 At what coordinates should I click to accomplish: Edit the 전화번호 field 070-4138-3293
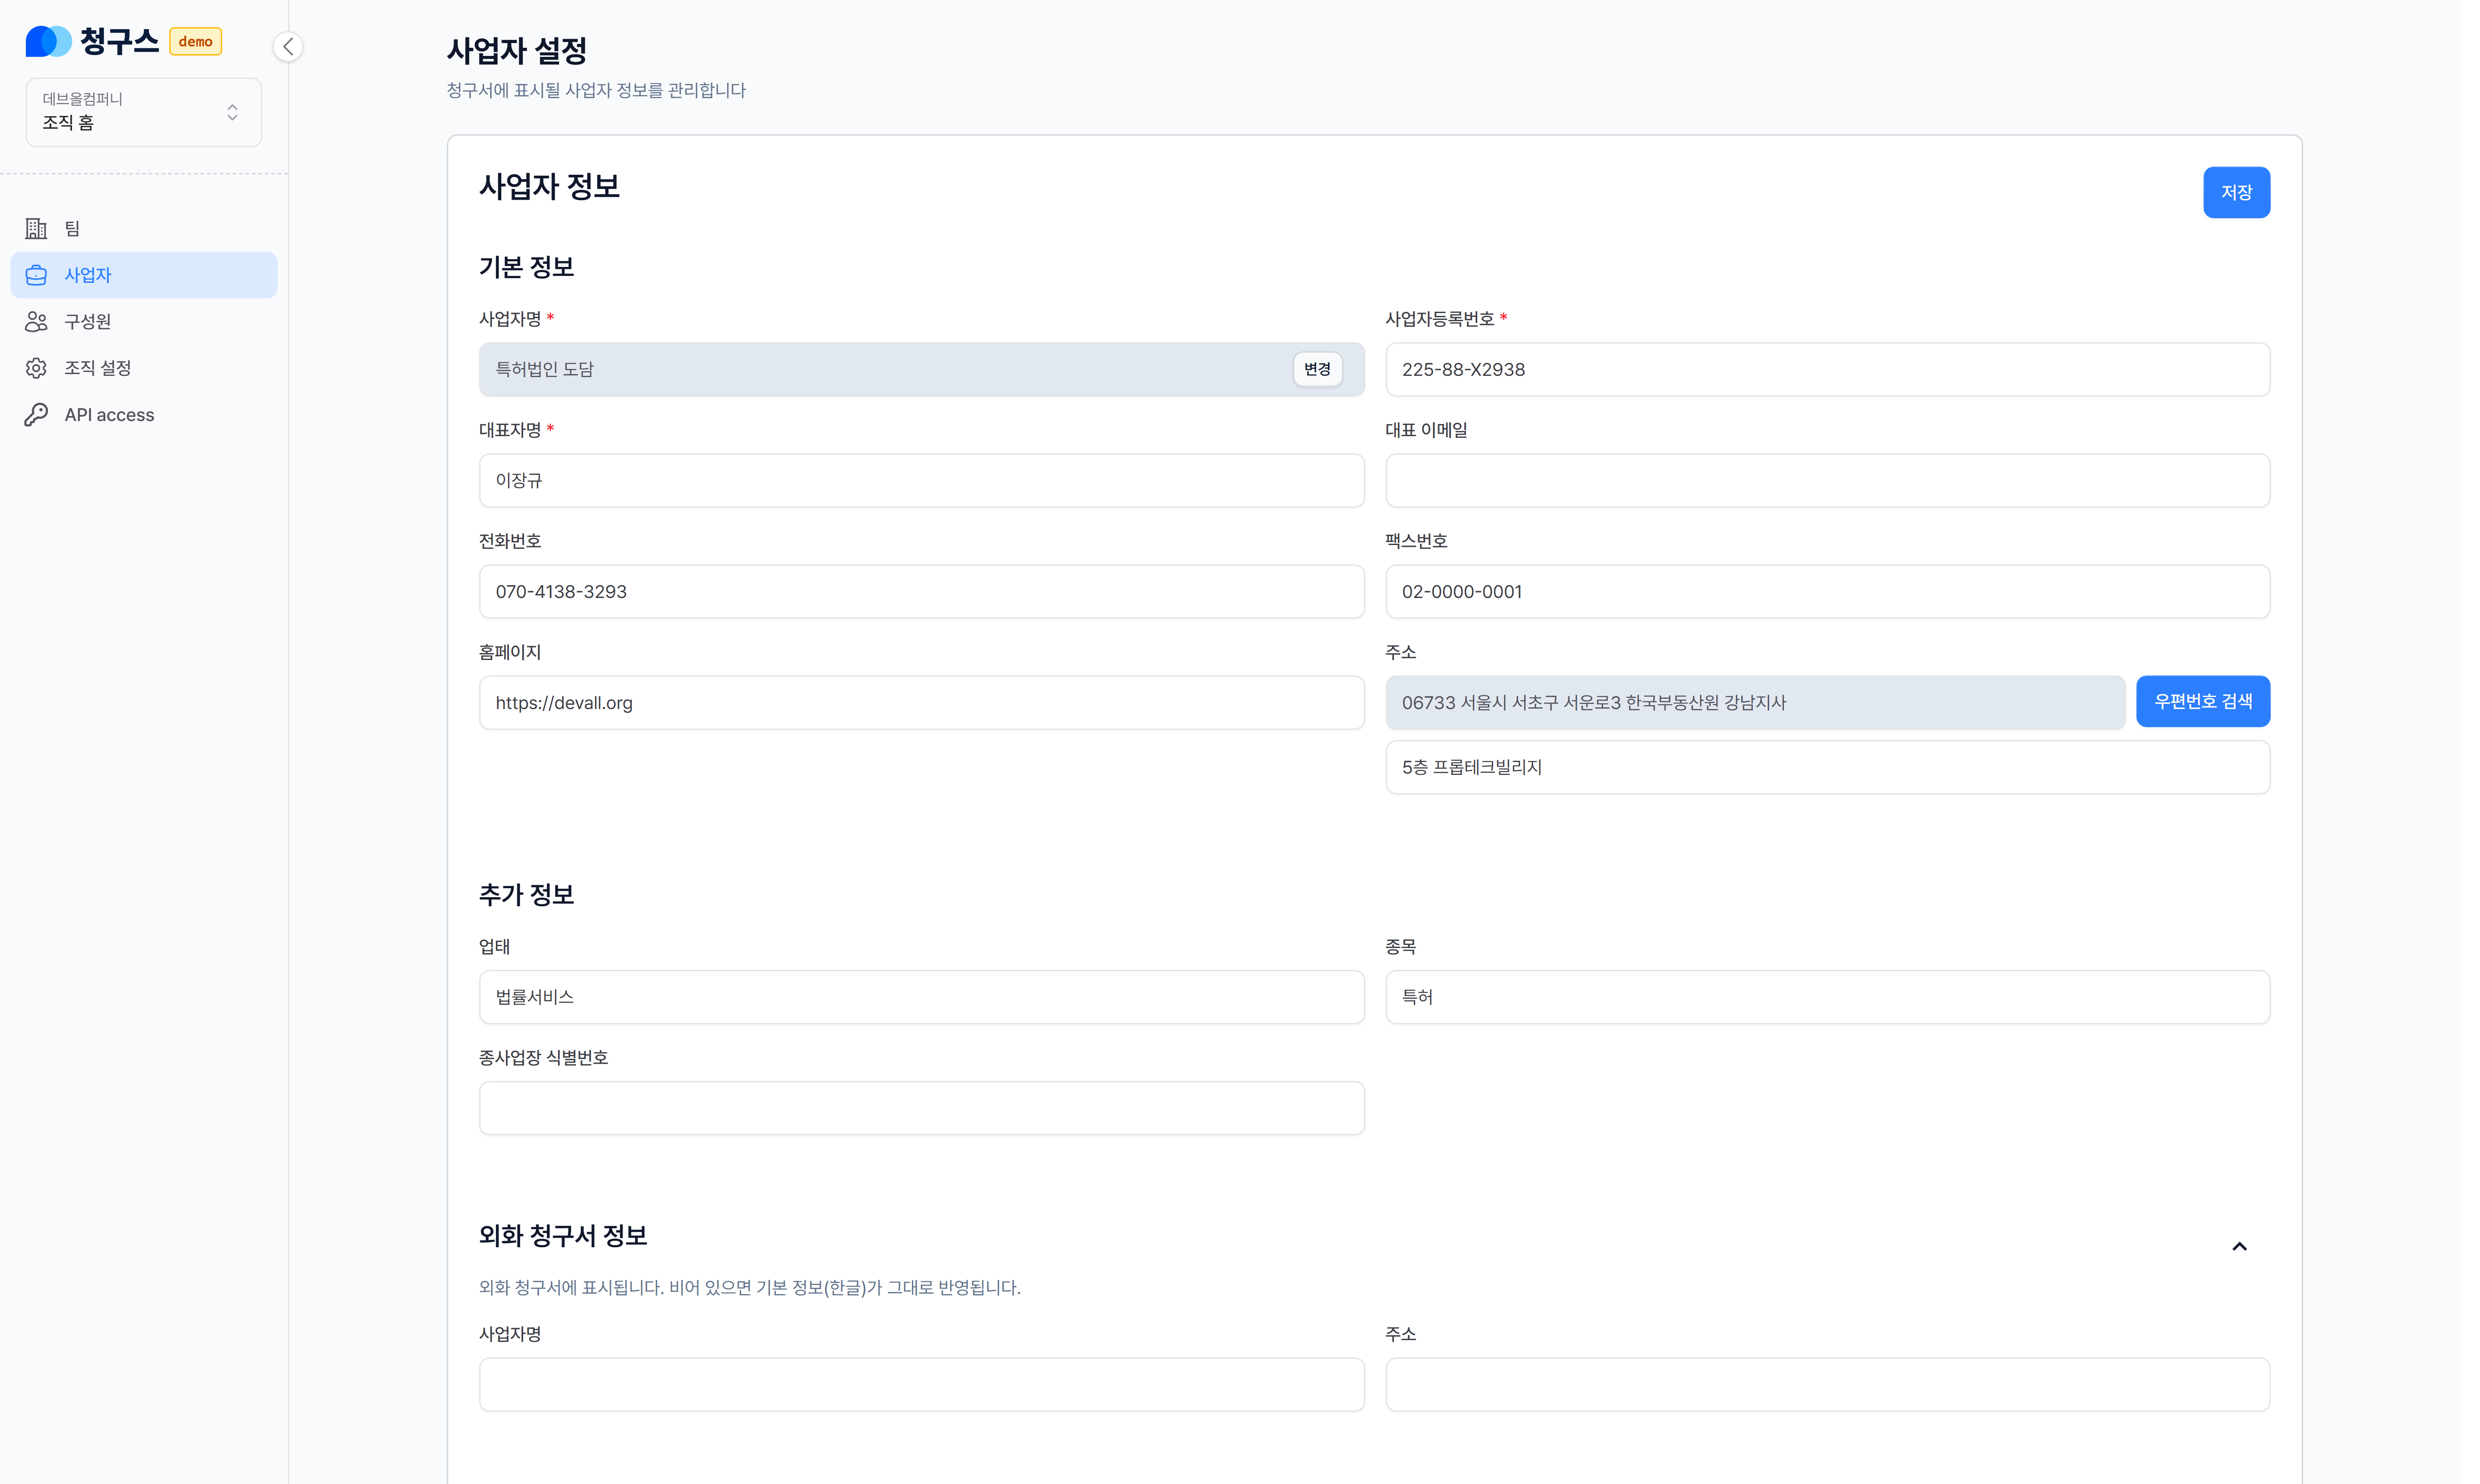pyautogui.click(x=921, y=592)
